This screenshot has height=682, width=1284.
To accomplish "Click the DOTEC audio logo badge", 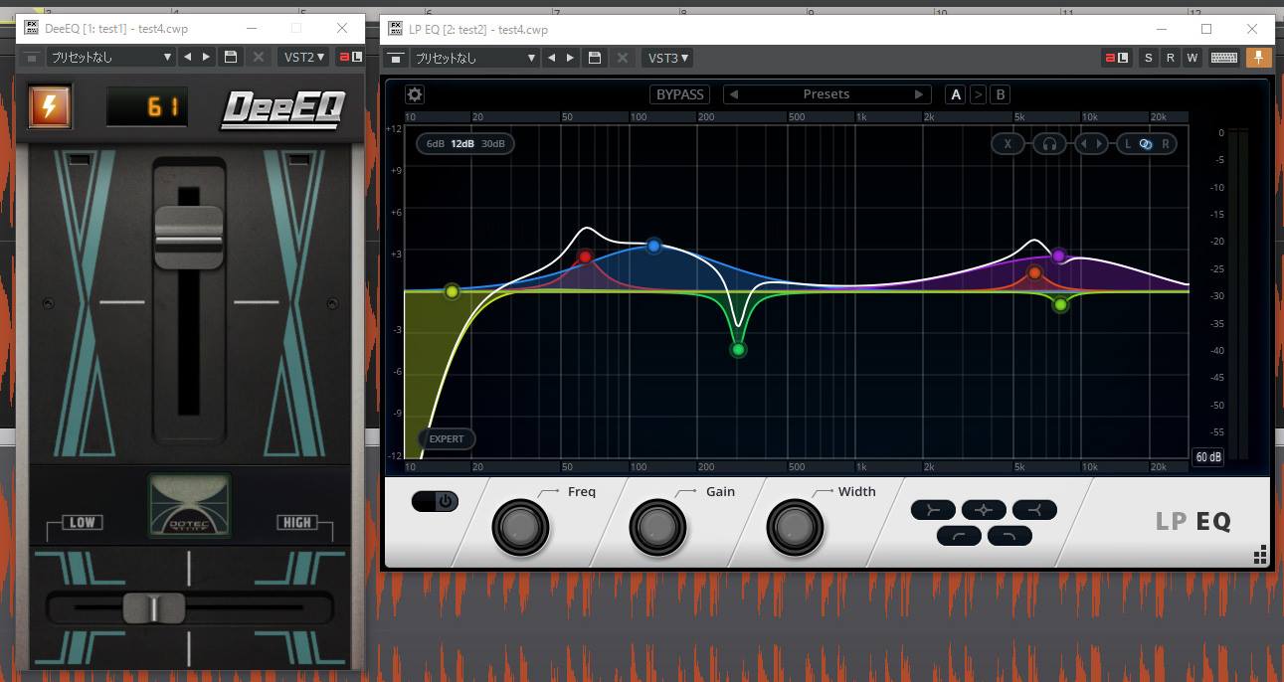I will tap(189, 507).
